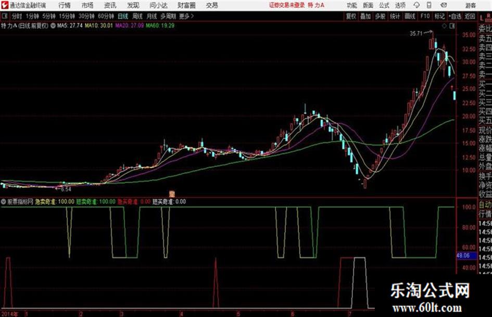
Task: Click the 急买奇准 0.00 indicator value
Action: pyautogui.click(x=134, y=202)
